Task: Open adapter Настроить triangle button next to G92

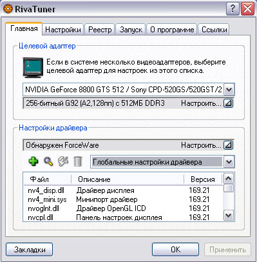Action: click(228, 103)
